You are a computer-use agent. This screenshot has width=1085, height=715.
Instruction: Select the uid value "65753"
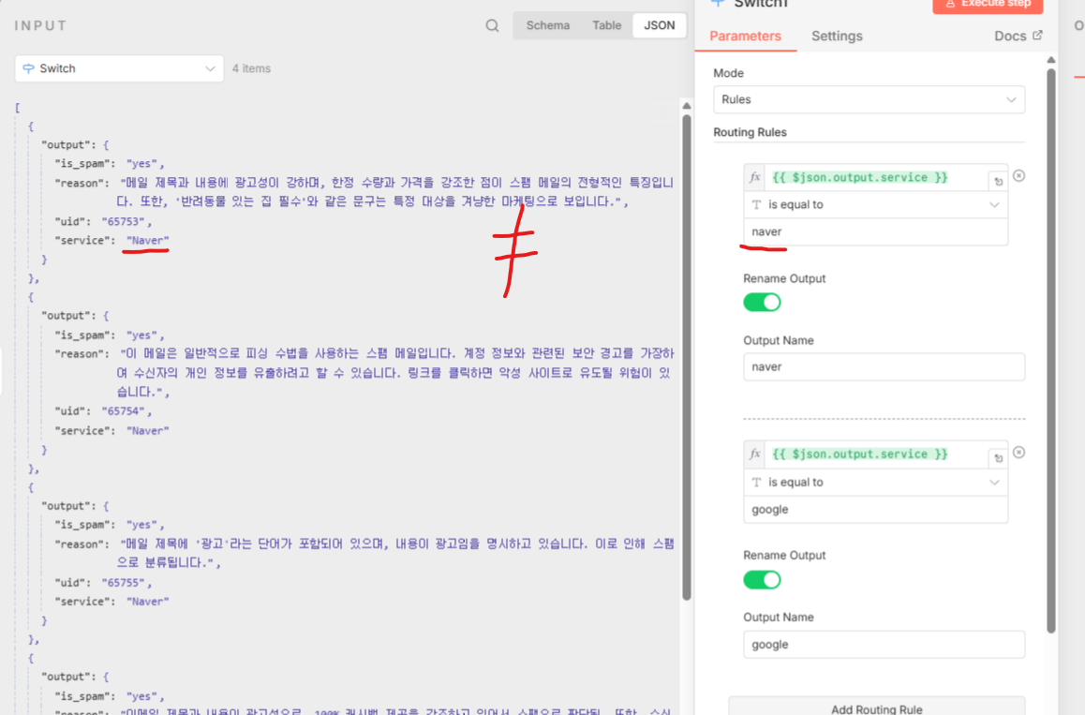click(123, 221)
